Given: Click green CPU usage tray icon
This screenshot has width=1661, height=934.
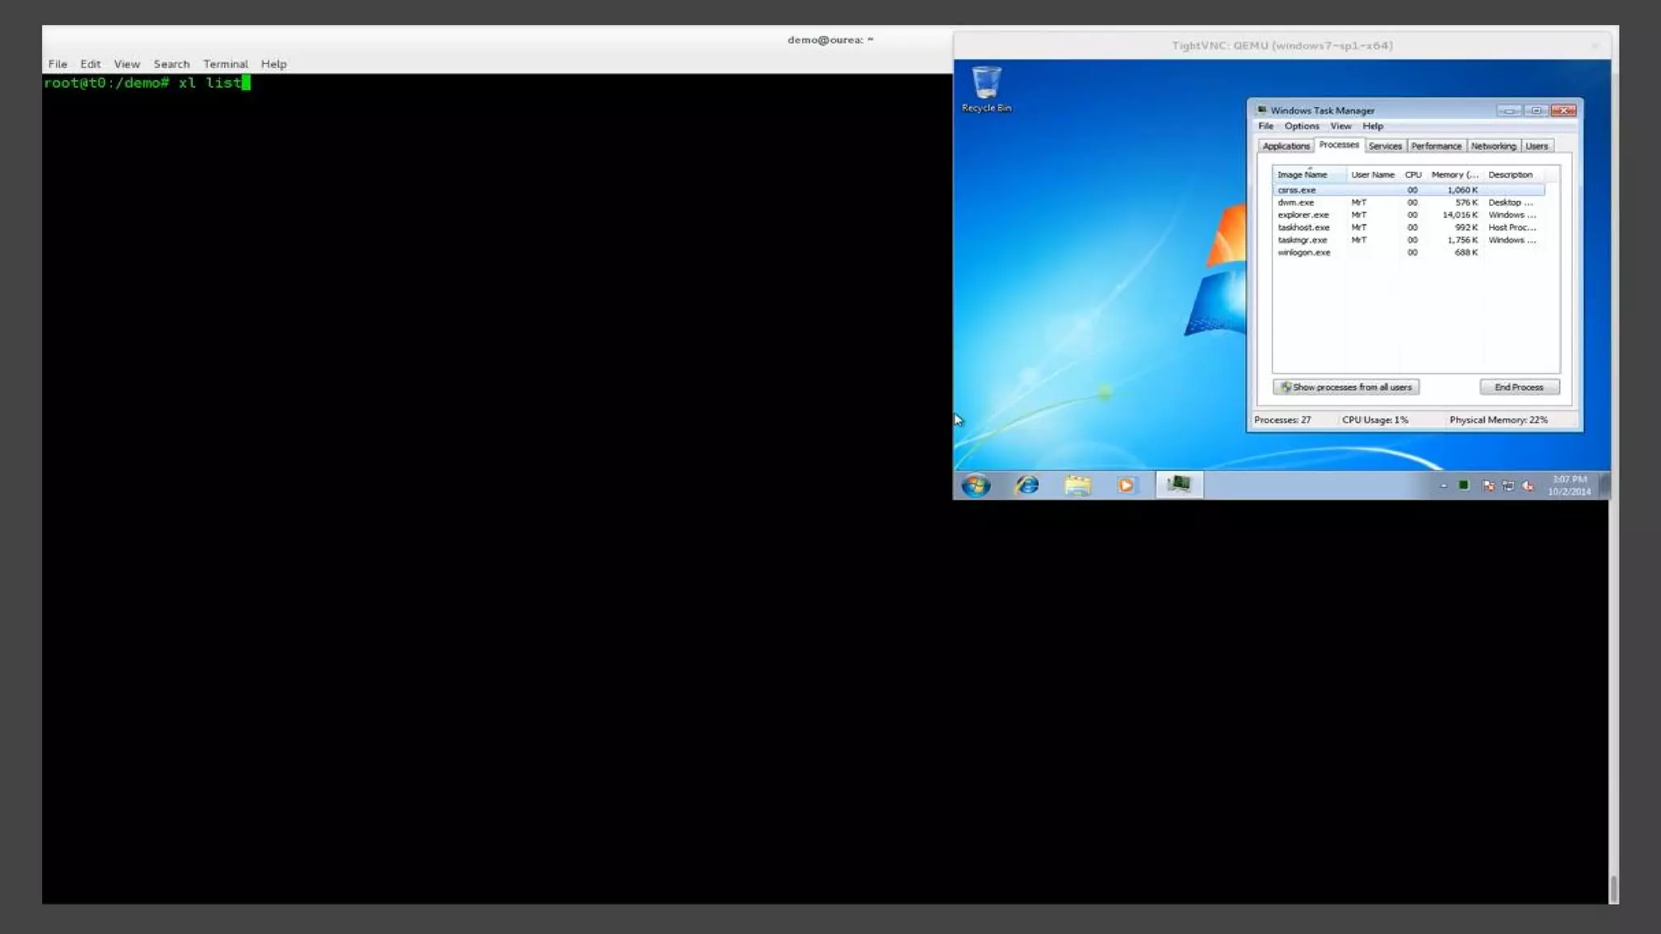Looking at the screenshot, I should point(1463,485).
